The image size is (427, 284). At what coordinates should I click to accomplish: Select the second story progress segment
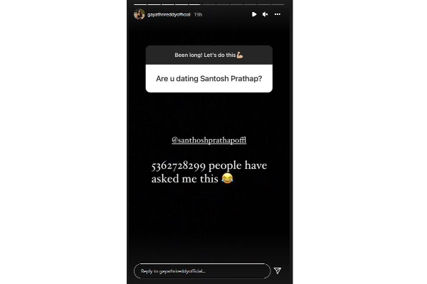pos(154,5)
